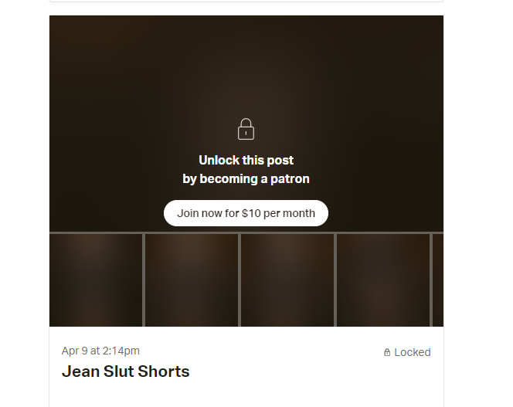Click the divider between the first and second thumbnails

[144, 280]
